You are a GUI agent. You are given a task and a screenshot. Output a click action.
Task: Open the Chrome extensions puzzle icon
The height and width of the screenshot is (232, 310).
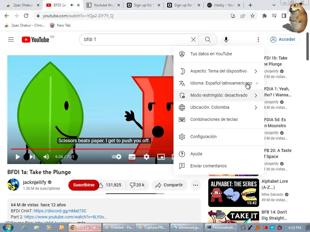coord(264,16)
